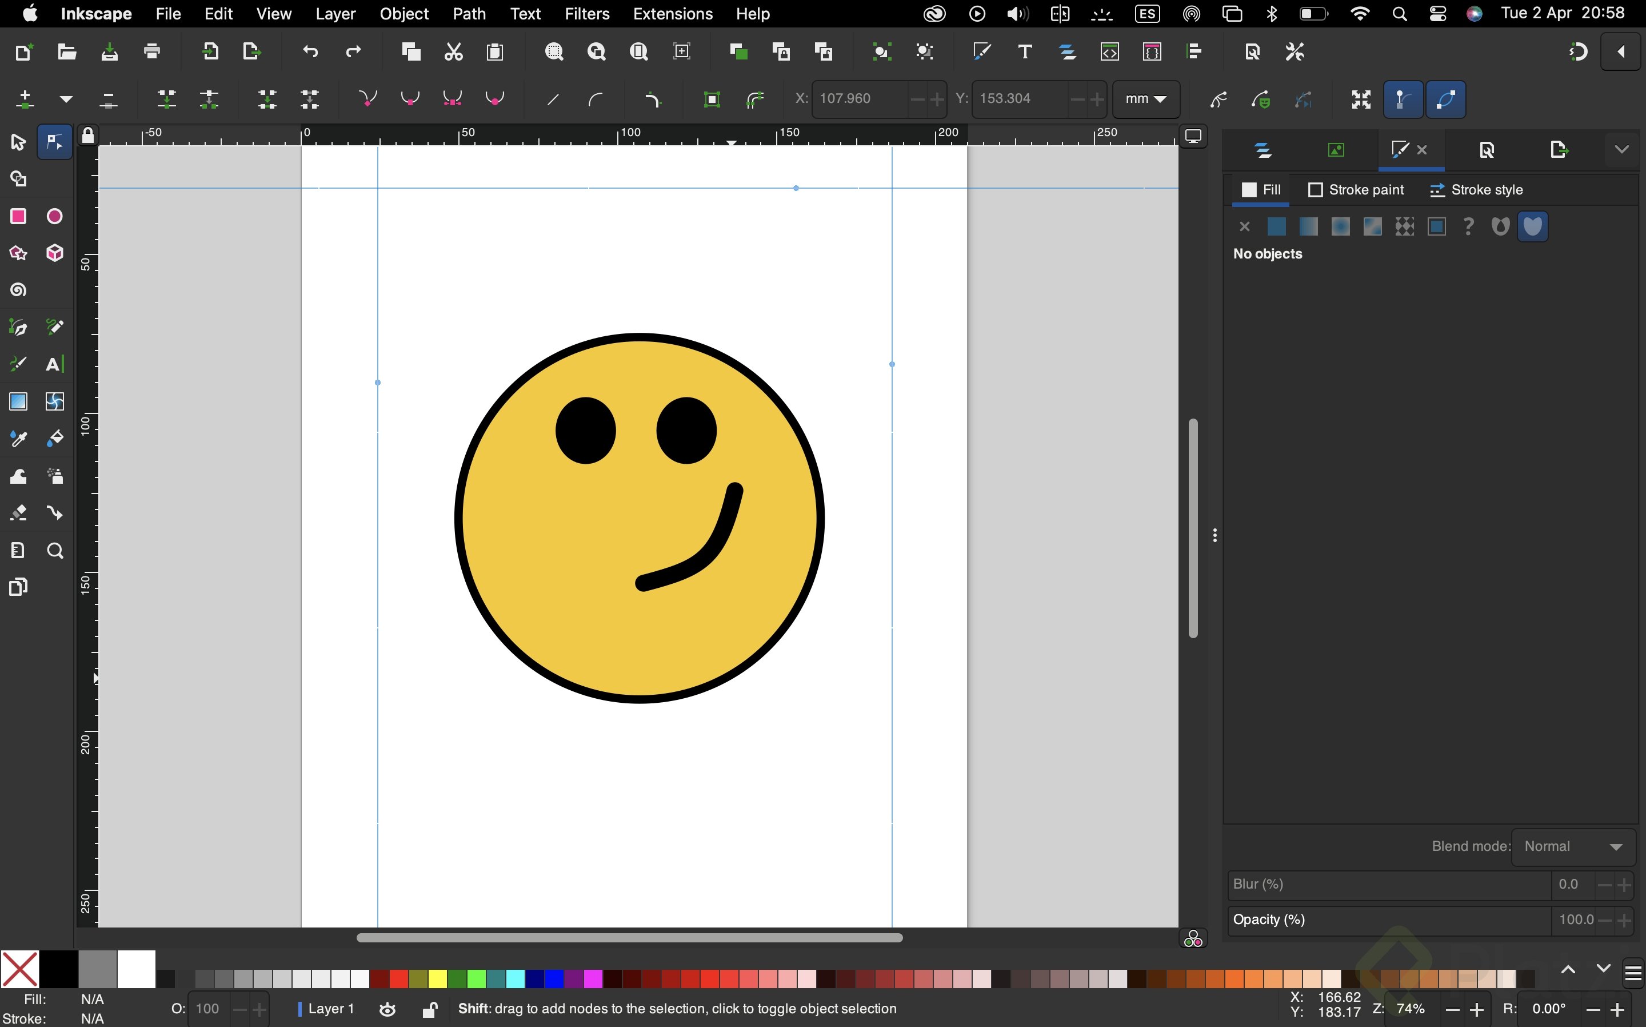Open the Filters menu

[586, 14]
